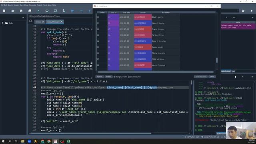
Task: Click the browse tabs icon in editor
Action: (x=31, y=21)
